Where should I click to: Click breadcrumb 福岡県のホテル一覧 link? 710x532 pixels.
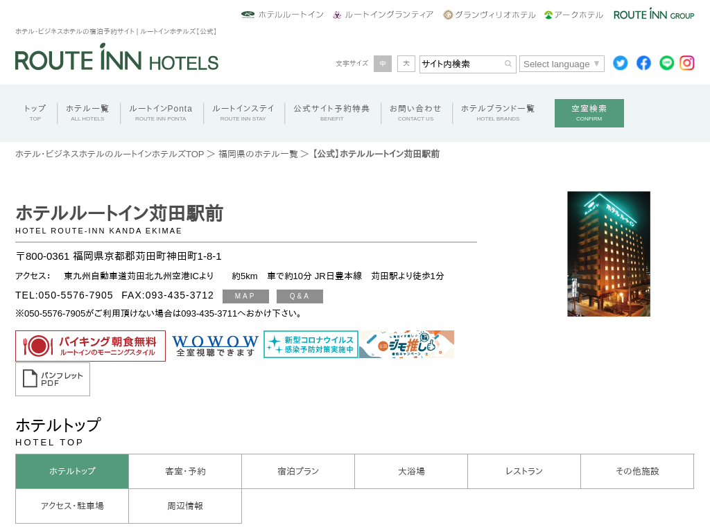click(x=258, y=154)
